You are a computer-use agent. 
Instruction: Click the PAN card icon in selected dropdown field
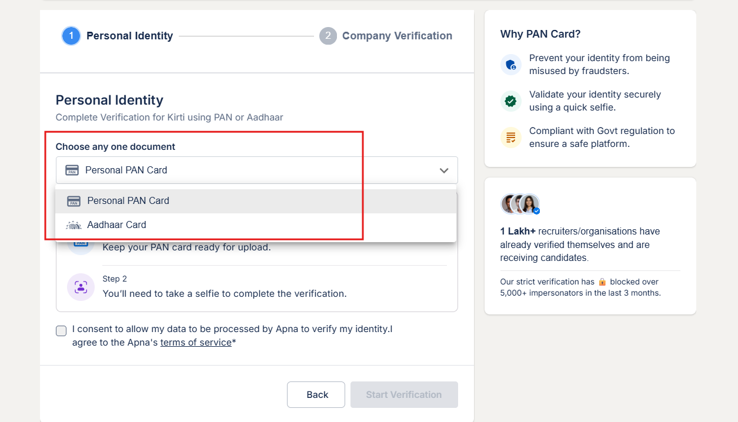[72, 170]
